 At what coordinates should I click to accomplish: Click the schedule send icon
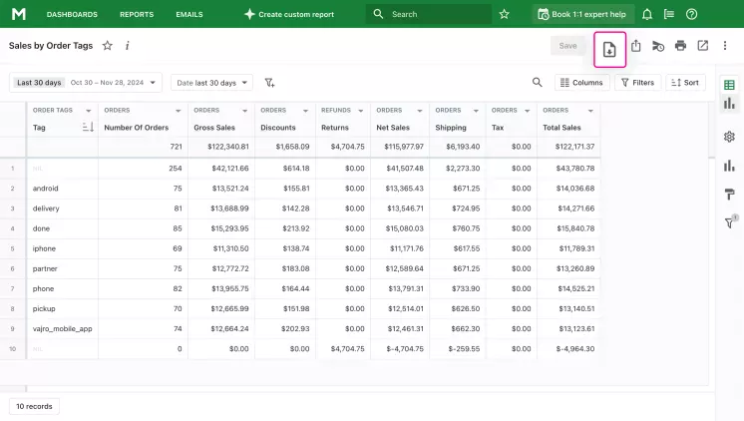(x=657, y=46)
